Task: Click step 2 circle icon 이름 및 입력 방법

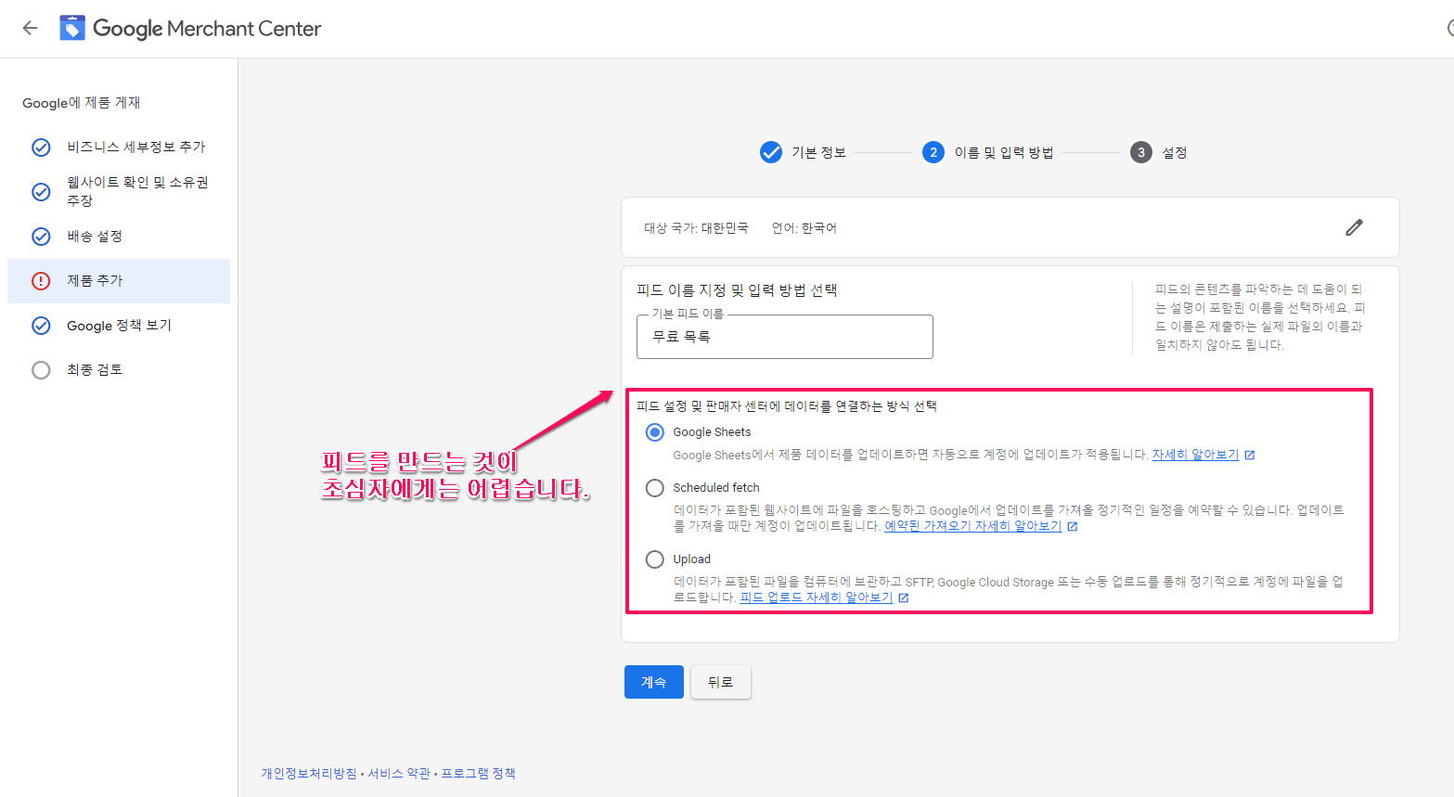Action: click(x=933, y=152)
